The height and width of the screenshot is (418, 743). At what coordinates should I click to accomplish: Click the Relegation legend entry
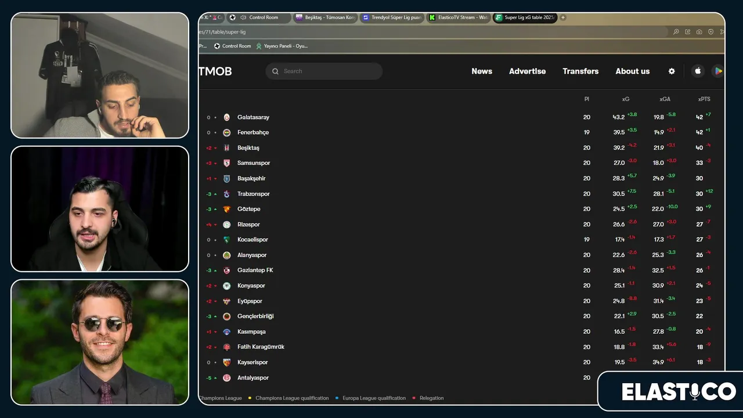pos(428,398)
